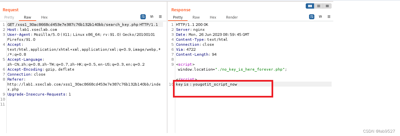
Task: Click line number 11 in Request gutter
Action: click(3, 104)
